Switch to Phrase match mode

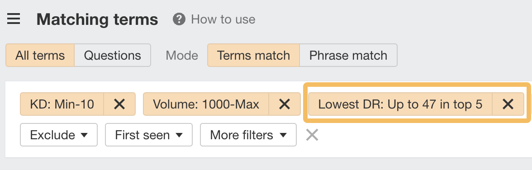click(348, 55)
